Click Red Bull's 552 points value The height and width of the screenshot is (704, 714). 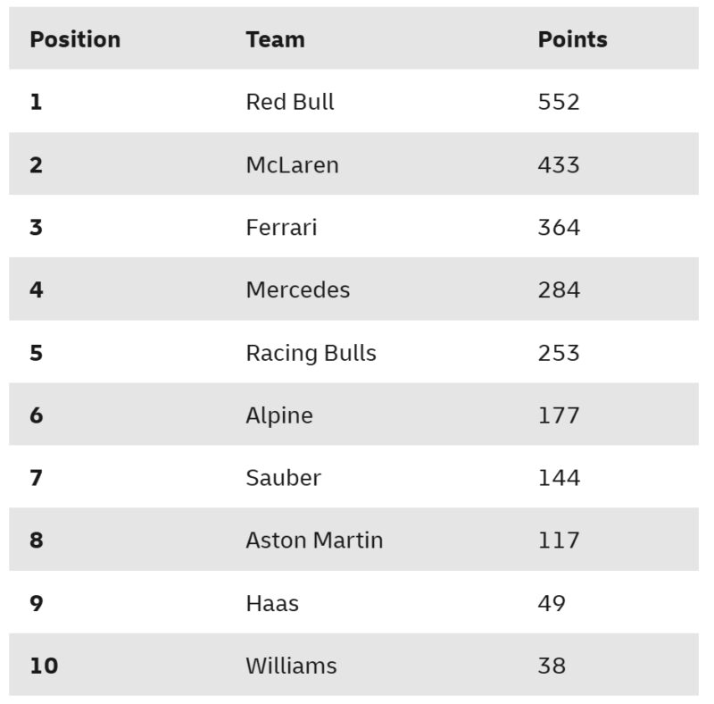tap(559, 102)
